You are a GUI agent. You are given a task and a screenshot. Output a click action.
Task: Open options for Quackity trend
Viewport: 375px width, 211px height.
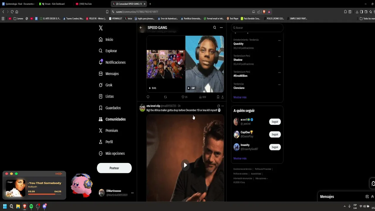(279, 40)
